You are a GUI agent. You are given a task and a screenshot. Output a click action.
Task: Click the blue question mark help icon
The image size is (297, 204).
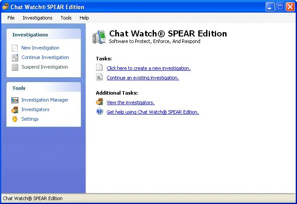[x=100, y=112]
